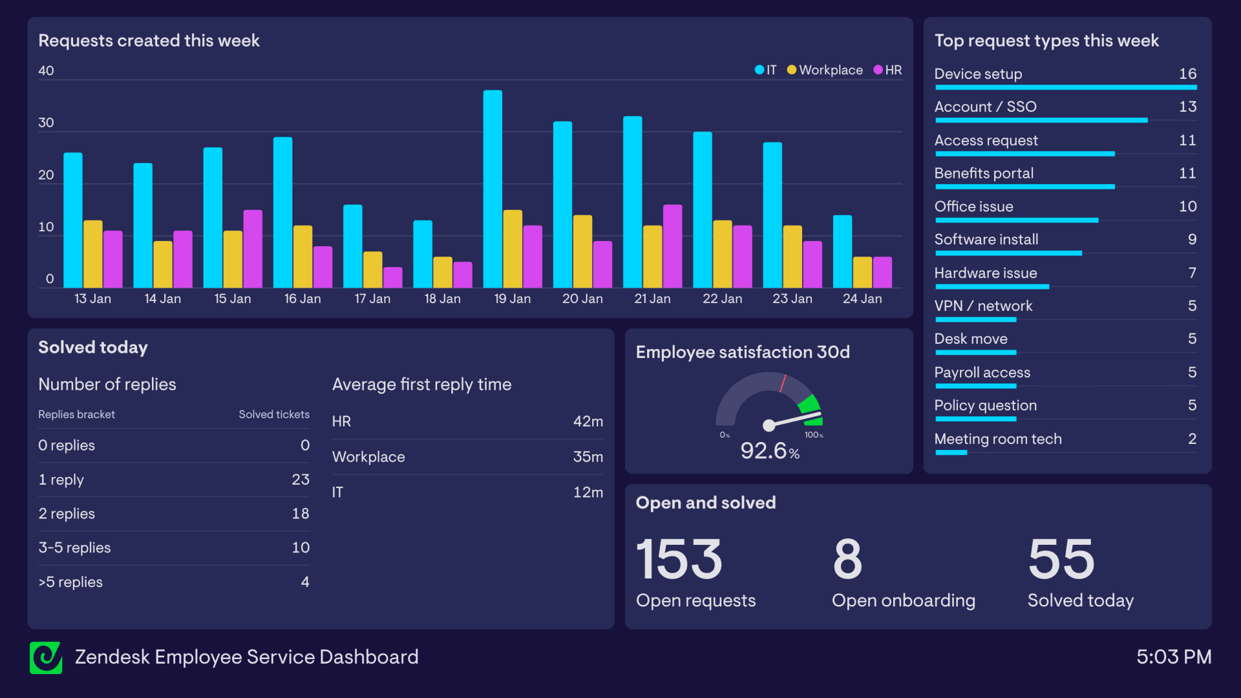Toggle the HR legend entry

point(887,70)
